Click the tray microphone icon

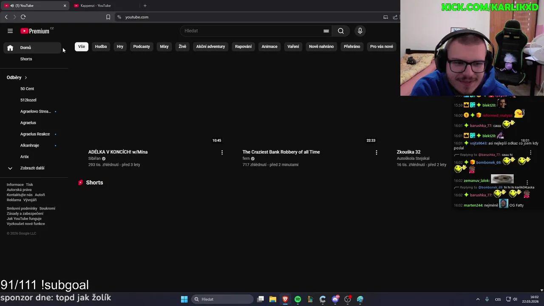487,299
